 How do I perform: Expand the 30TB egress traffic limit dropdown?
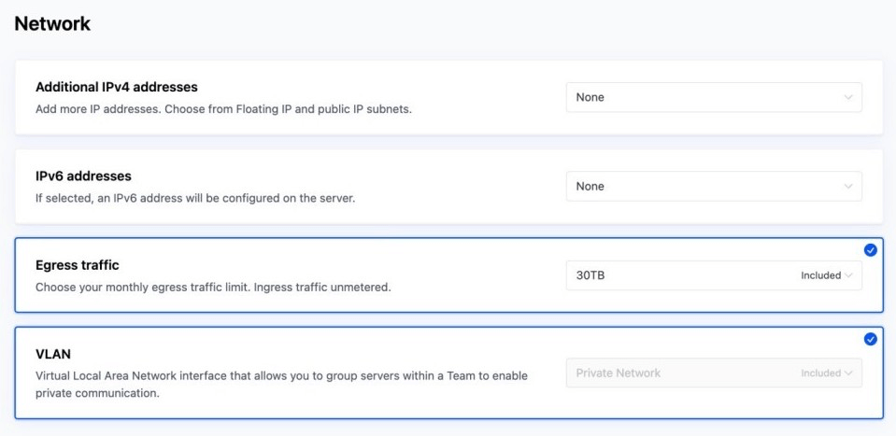coord(682,275)
